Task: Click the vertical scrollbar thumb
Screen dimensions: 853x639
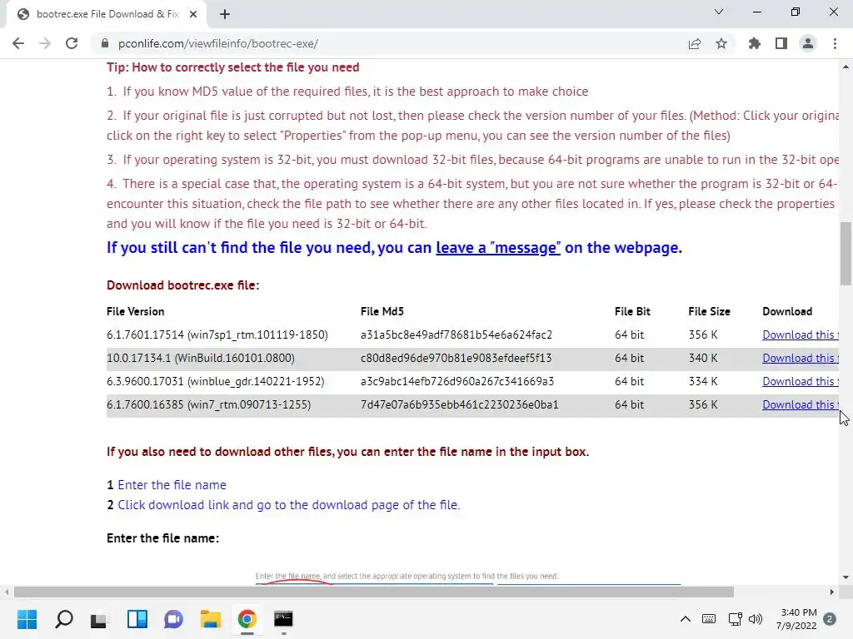Action: [846, 253]
